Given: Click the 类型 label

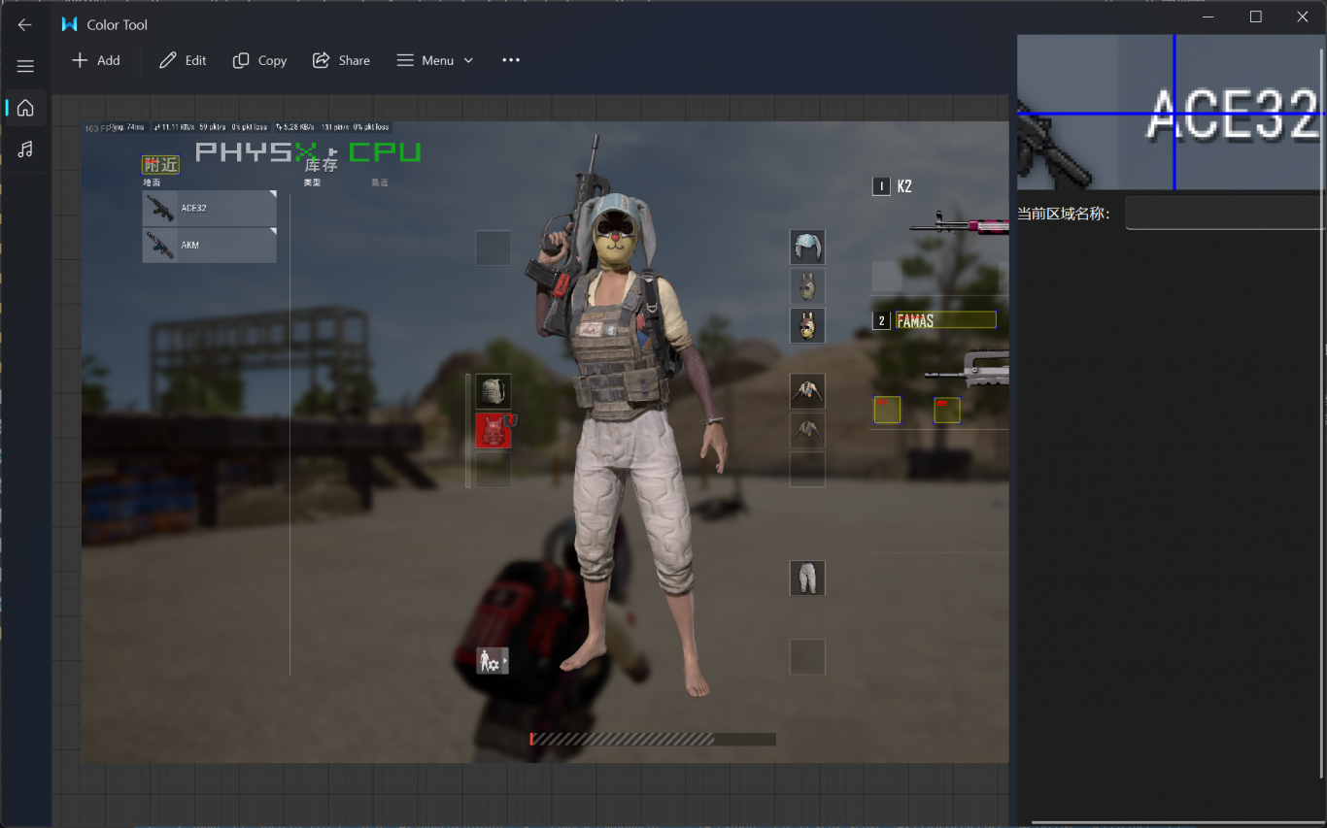Looking at the screenshot, I should point(312,182).
